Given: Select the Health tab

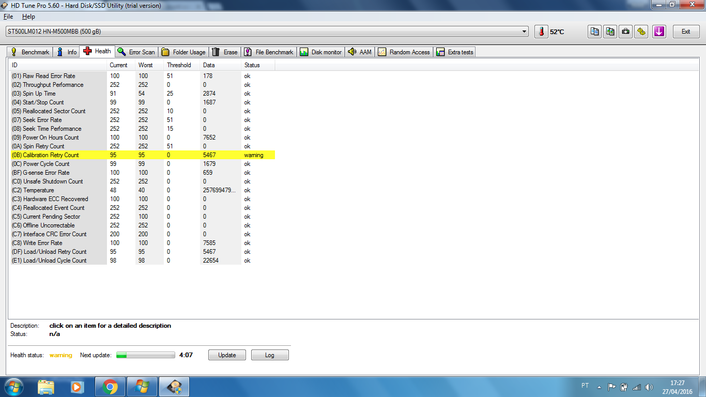Looking at the screenshot, I should (97, 51).
